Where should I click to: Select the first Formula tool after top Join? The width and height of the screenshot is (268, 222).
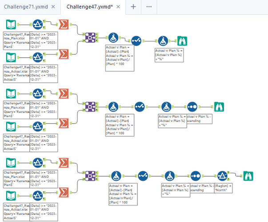pyautogui.click(x=113, y=38)
